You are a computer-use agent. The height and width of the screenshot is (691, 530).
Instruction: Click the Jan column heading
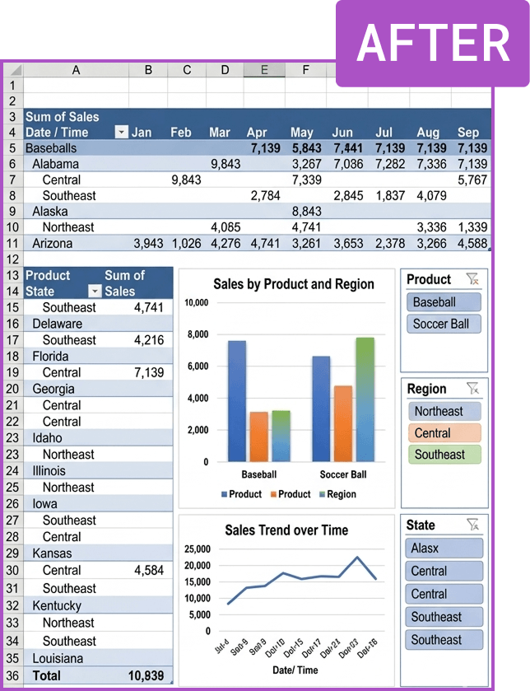click(x=142, y=133)
